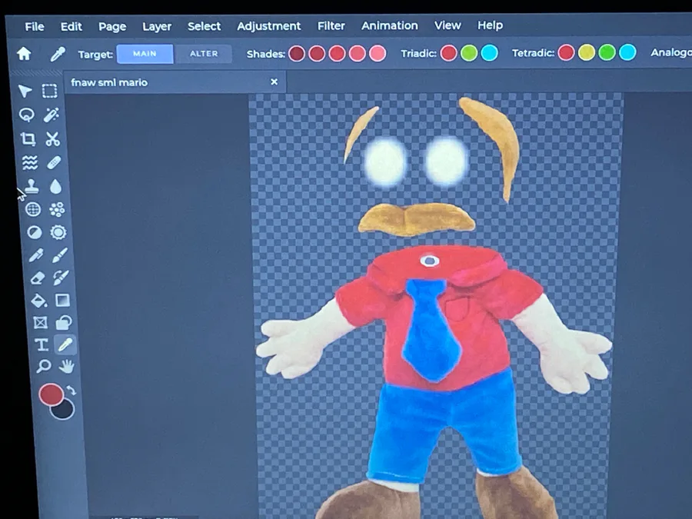Open the Adjustment menu
This screenshot has width=692, height=519.
click(269, 26)
